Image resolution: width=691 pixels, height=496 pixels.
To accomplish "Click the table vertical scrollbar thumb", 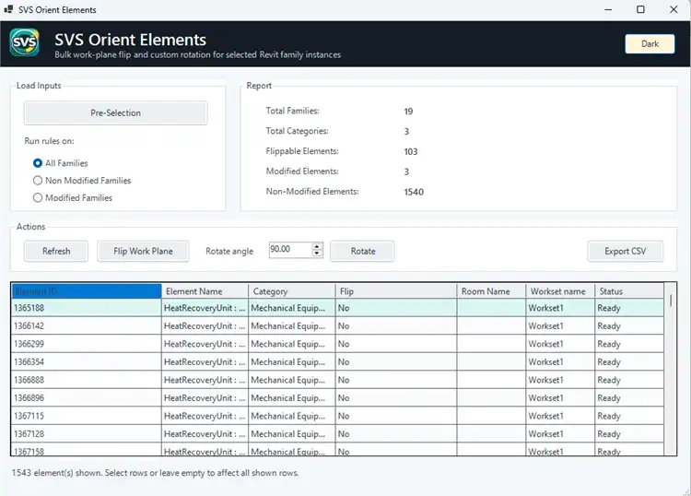I will point(671,301).
